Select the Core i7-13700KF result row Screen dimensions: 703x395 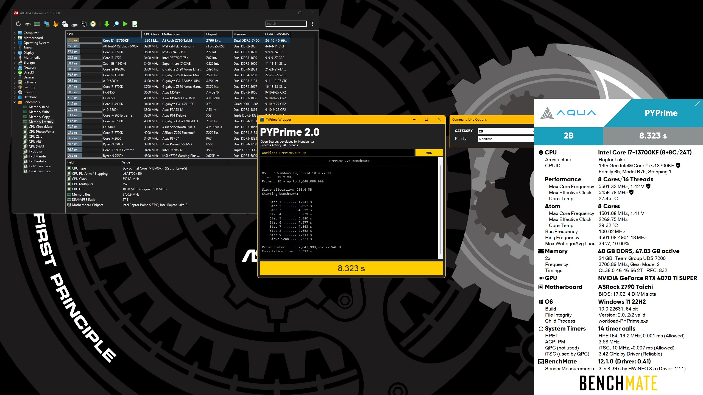coord(178,40)
